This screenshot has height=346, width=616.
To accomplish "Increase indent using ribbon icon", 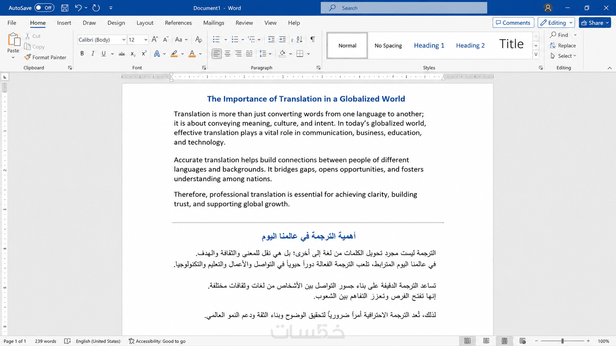I will pos(282,39).
